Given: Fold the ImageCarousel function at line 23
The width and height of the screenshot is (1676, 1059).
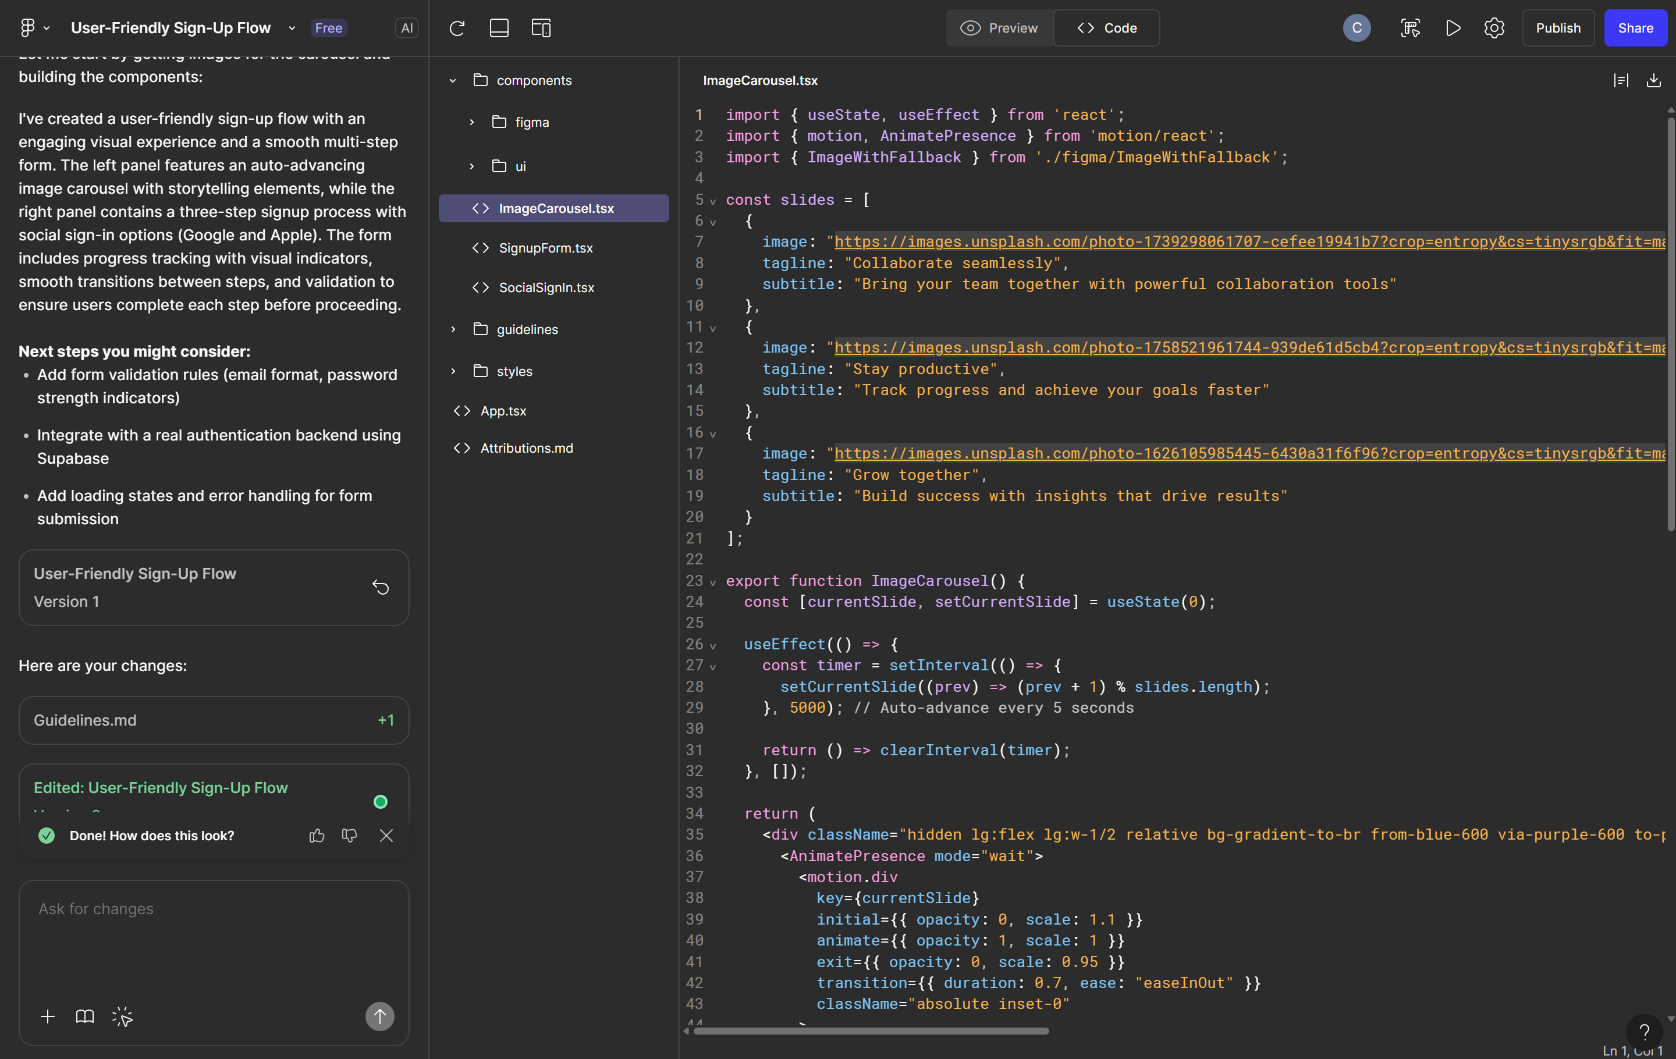Looking at the screenshot, I should [x=713, y=582].
